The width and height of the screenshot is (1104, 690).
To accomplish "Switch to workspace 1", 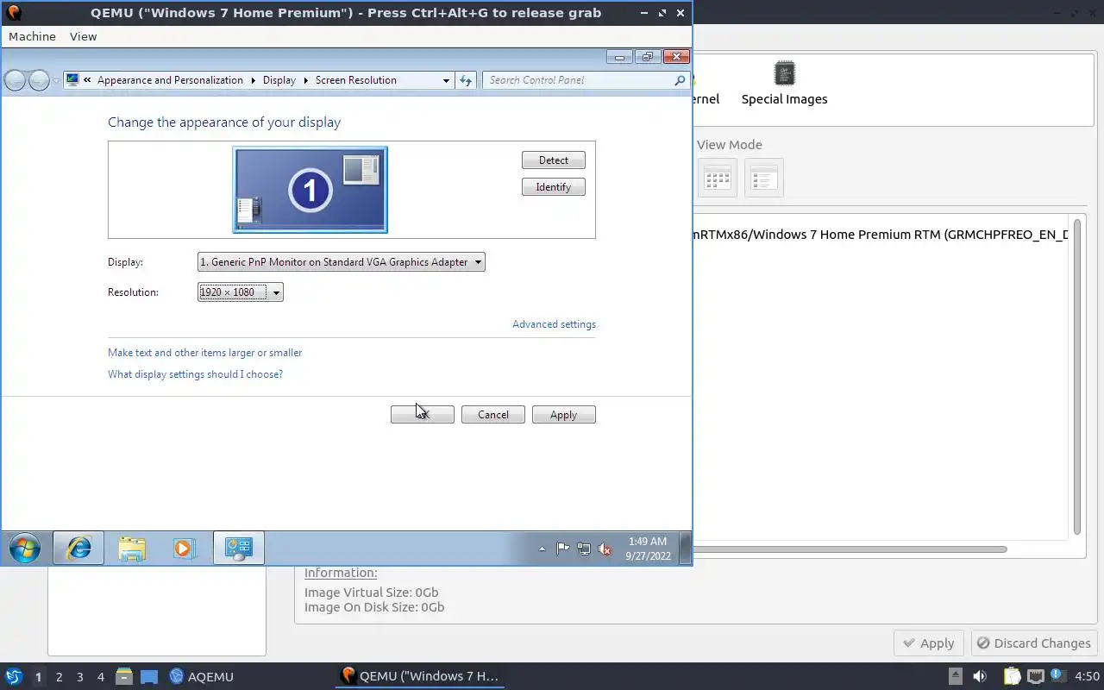I will pos(38,677).
